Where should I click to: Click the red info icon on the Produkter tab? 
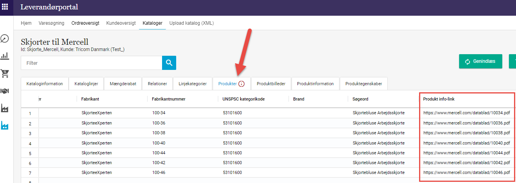point(241,84)
